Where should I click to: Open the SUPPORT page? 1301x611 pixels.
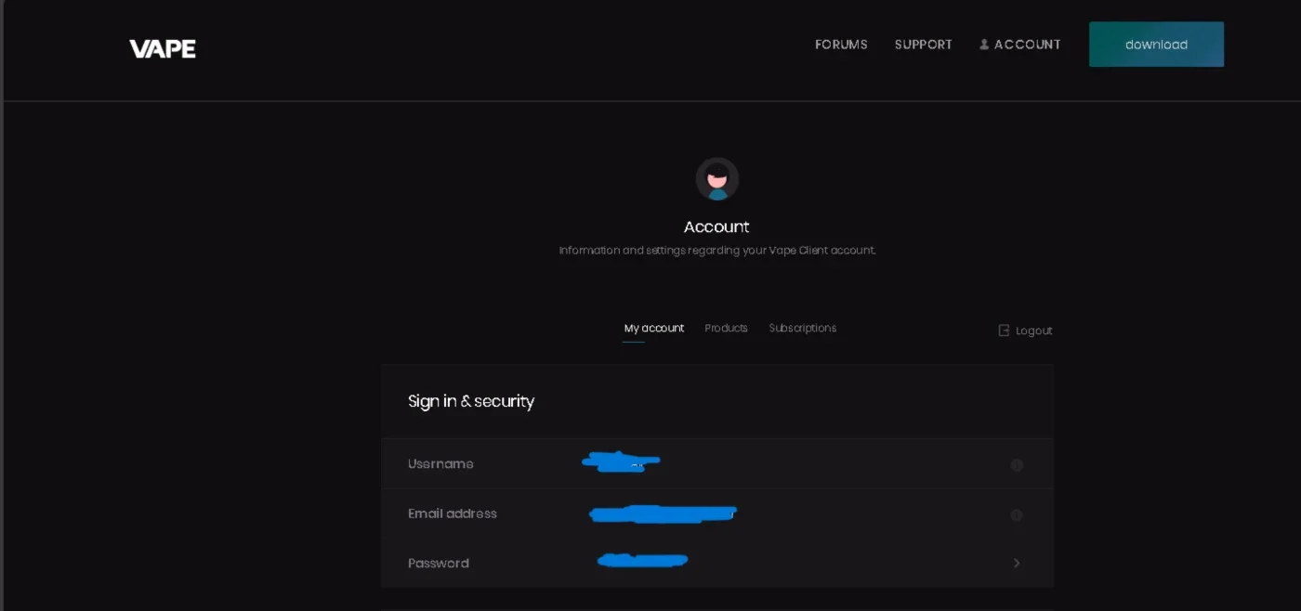click(923, 45)
